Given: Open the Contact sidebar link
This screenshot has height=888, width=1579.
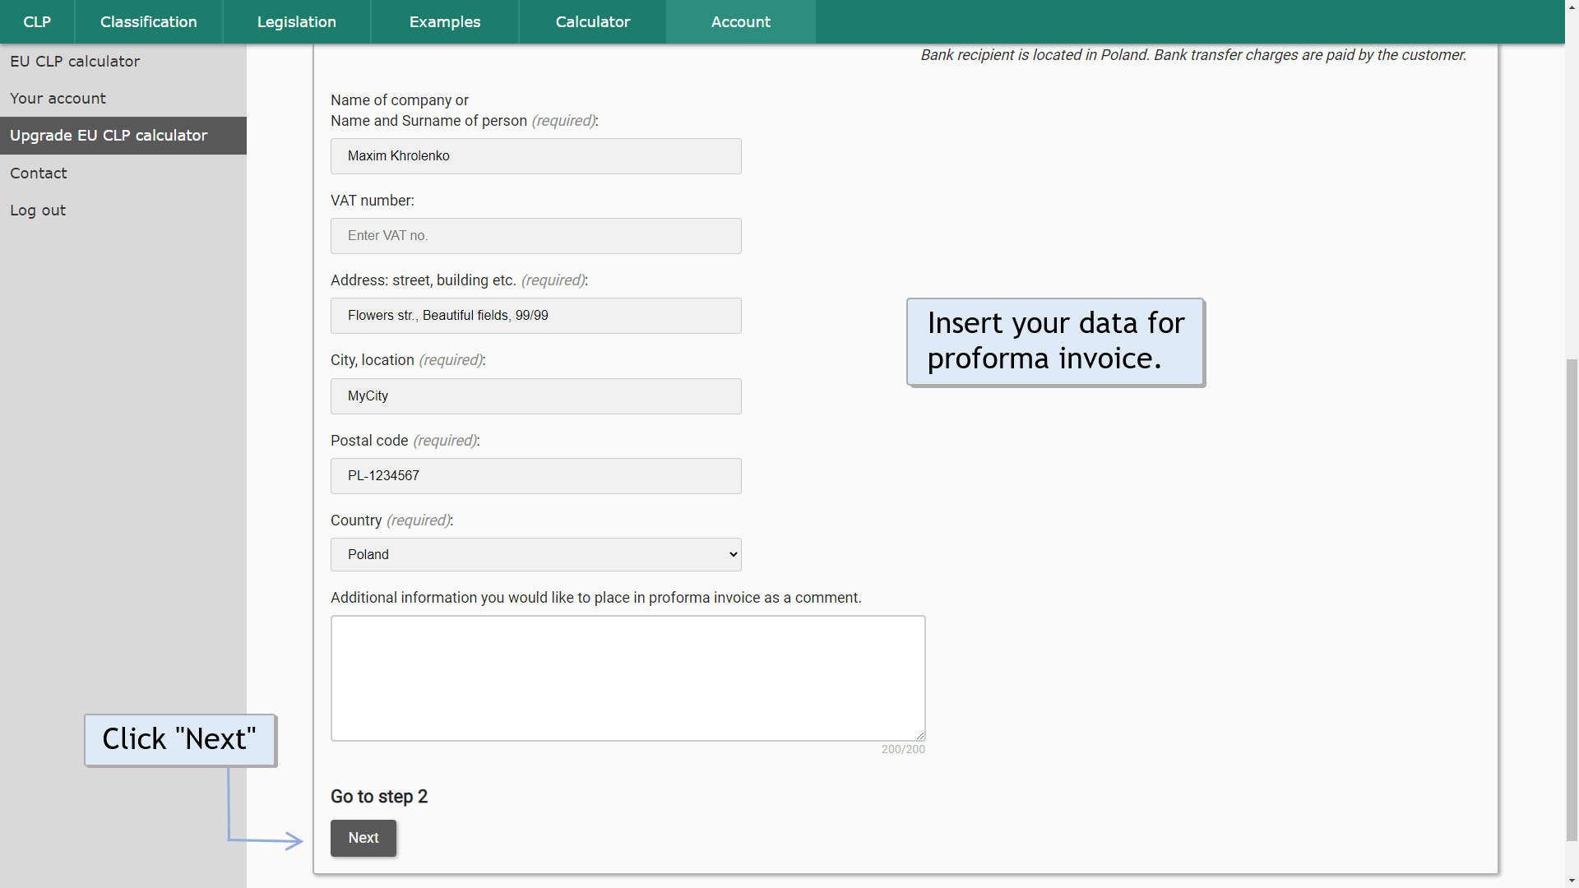Looking at the screenshot, I should point(123,173).
